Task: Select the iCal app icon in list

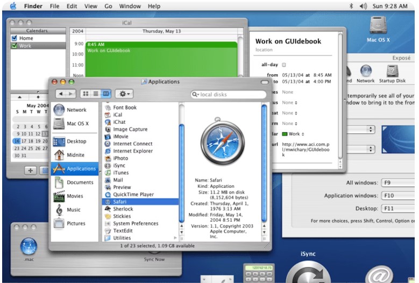Action: [108, 115]
